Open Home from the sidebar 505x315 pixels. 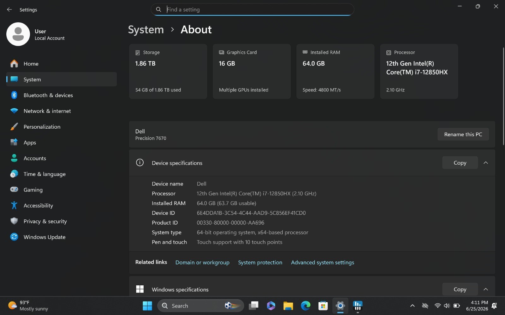click(x=62, y=64)
